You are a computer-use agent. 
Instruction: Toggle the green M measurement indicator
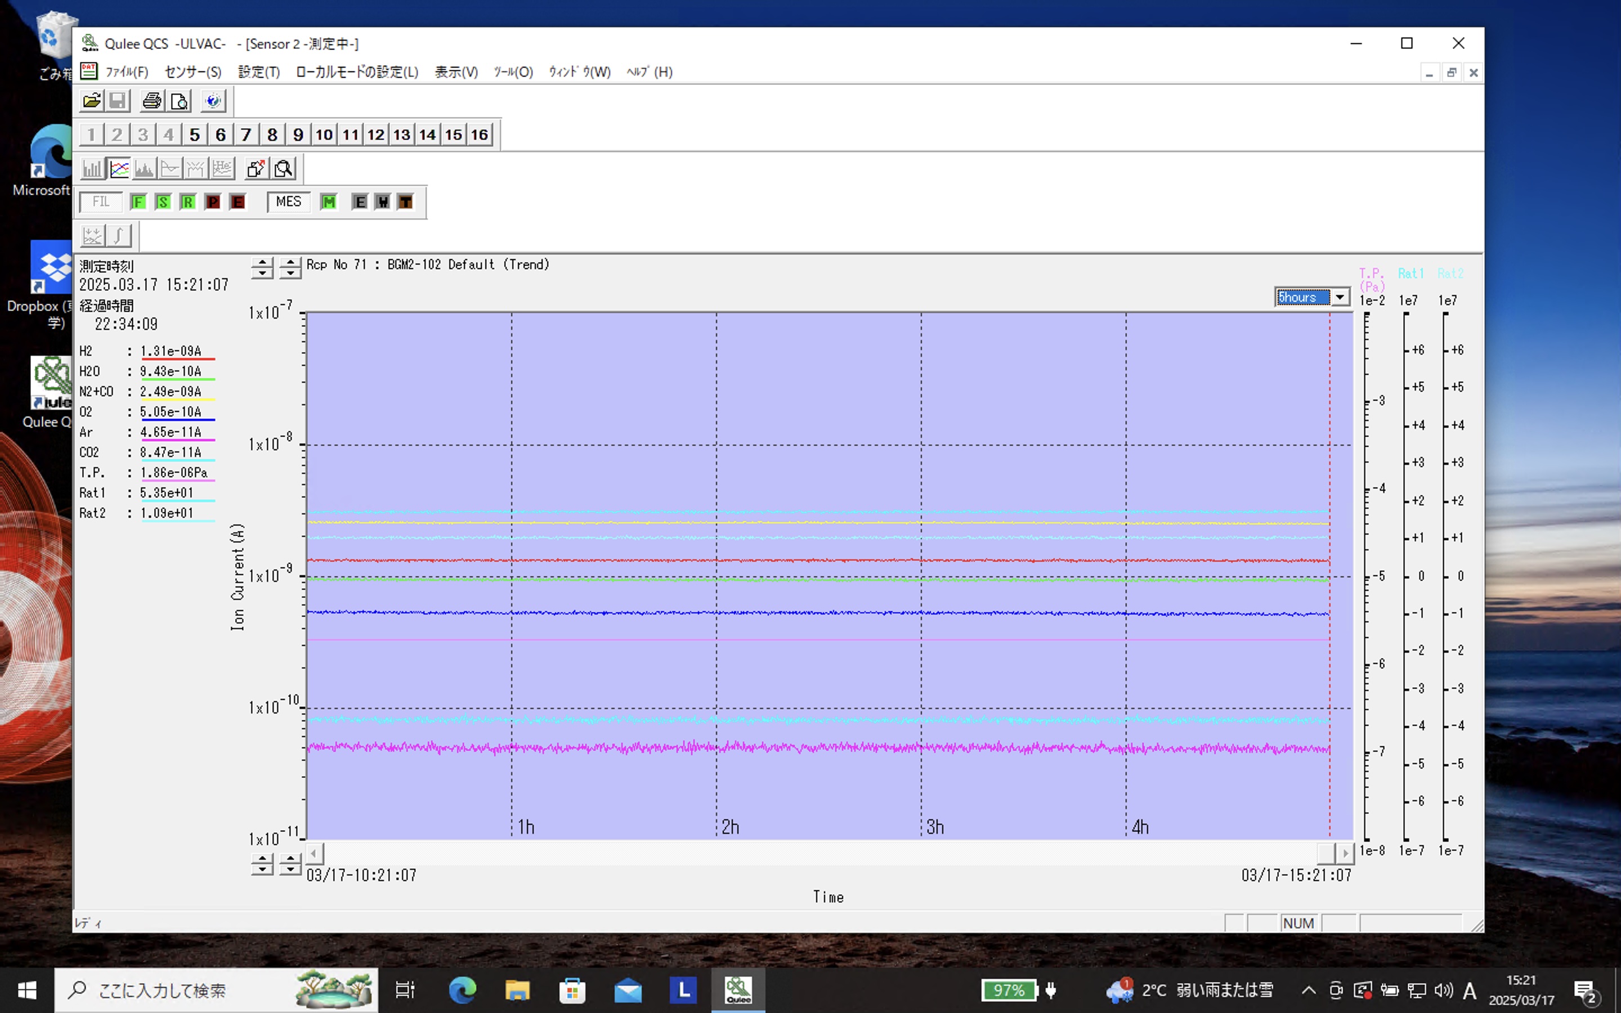[x=328, y=203]
